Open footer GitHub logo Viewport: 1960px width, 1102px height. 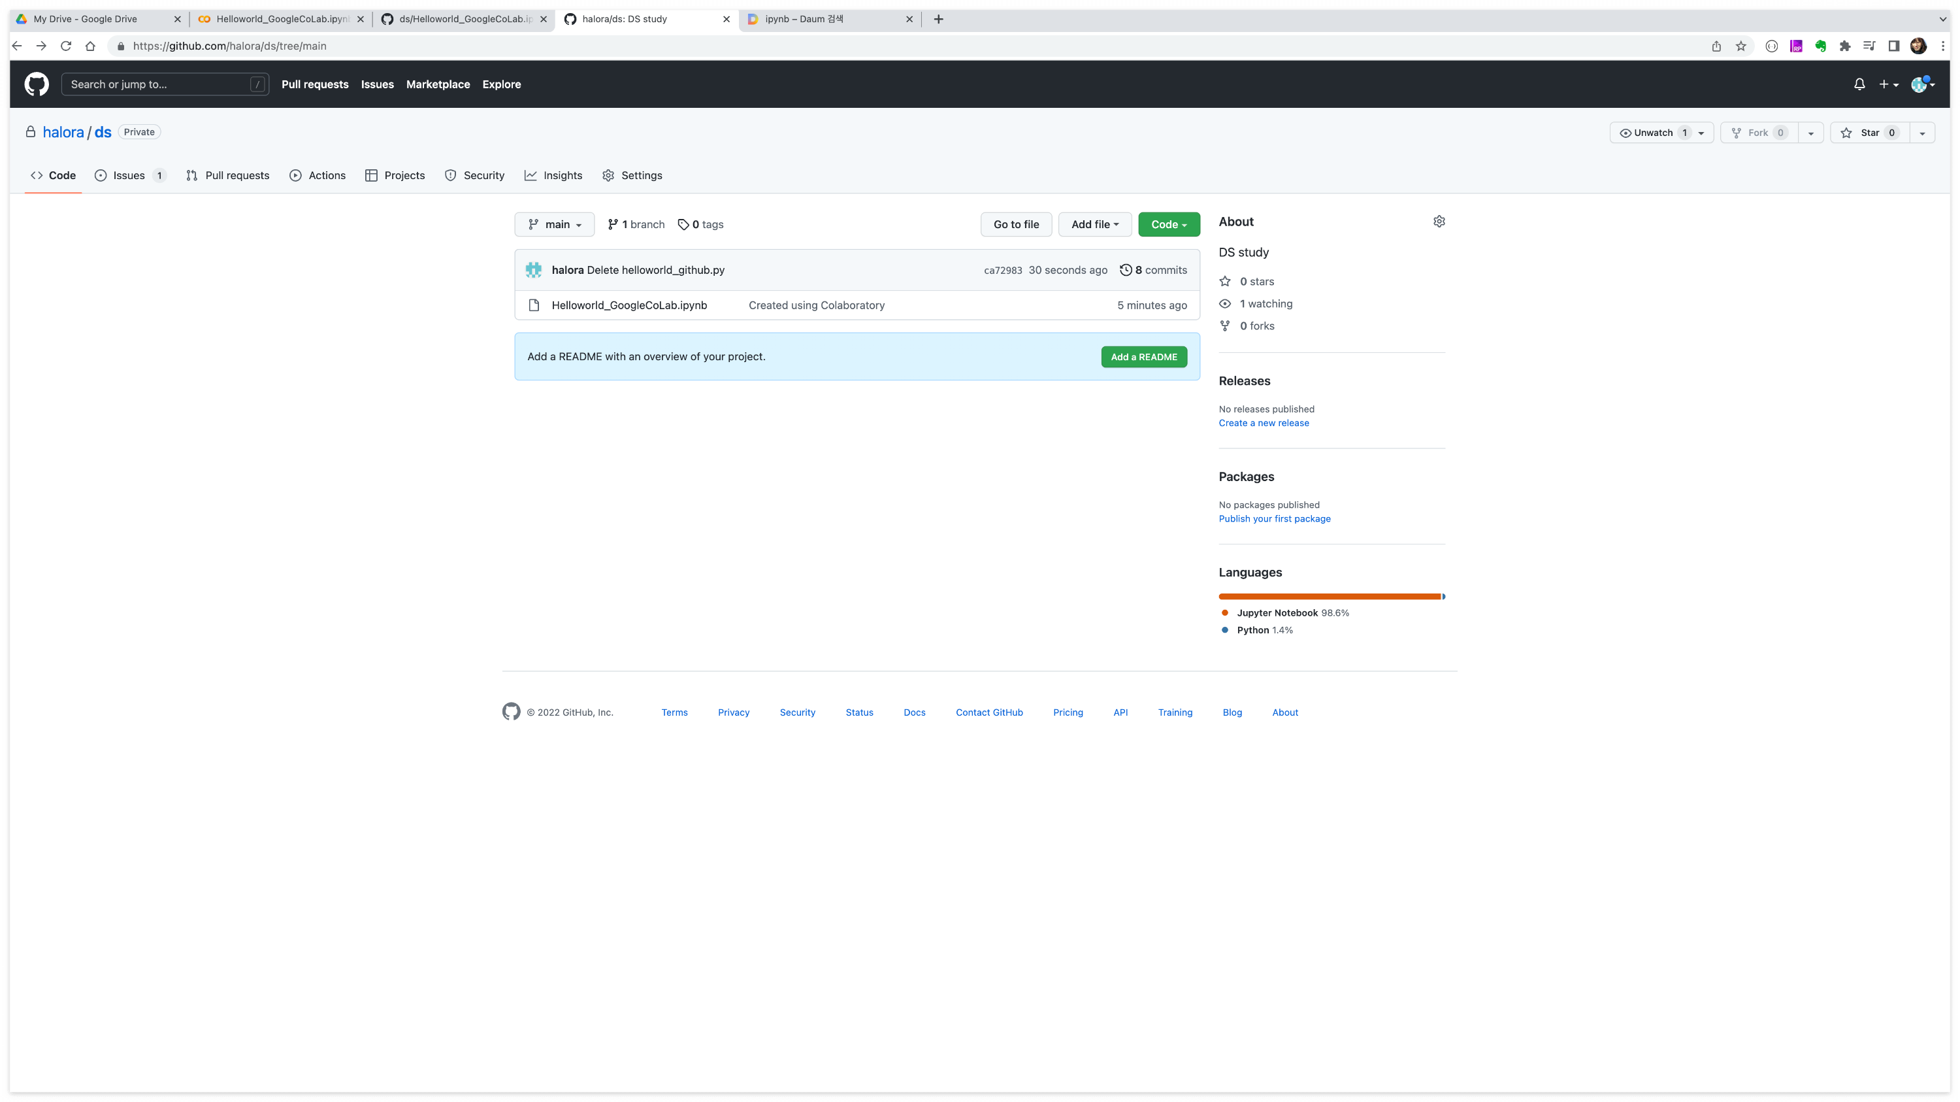pyautogui.click(x=512, y=712)
